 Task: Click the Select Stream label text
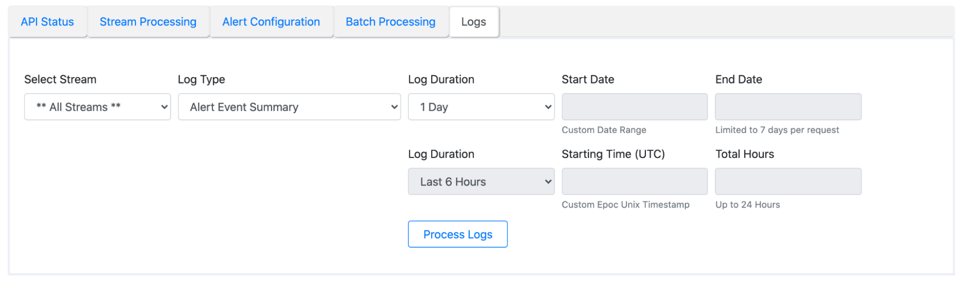tap(60, 80)
